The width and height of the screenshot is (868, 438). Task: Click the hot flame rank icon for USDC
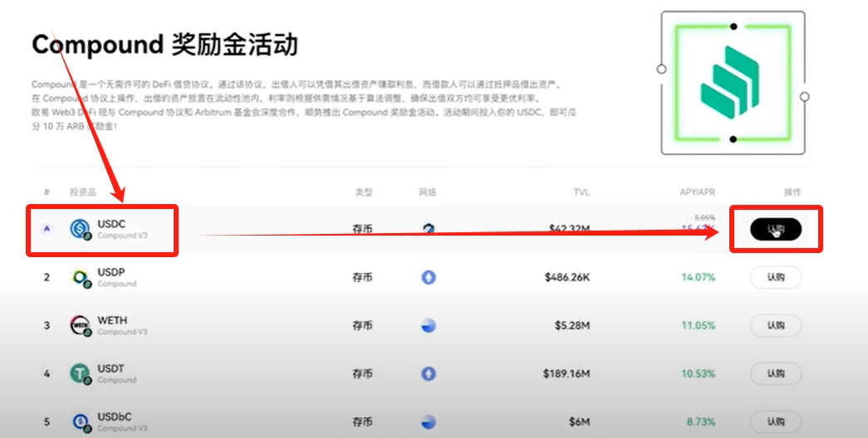[47, 229]
